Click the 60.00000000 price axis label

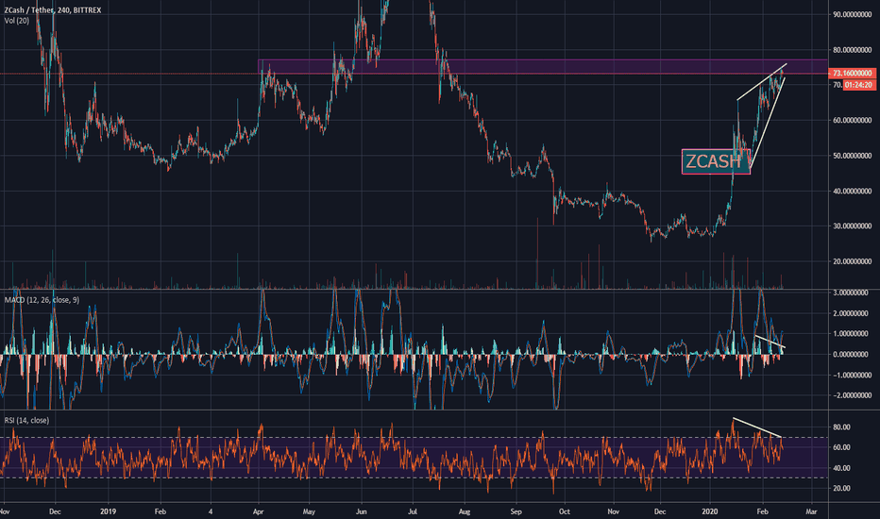(852, 120)
